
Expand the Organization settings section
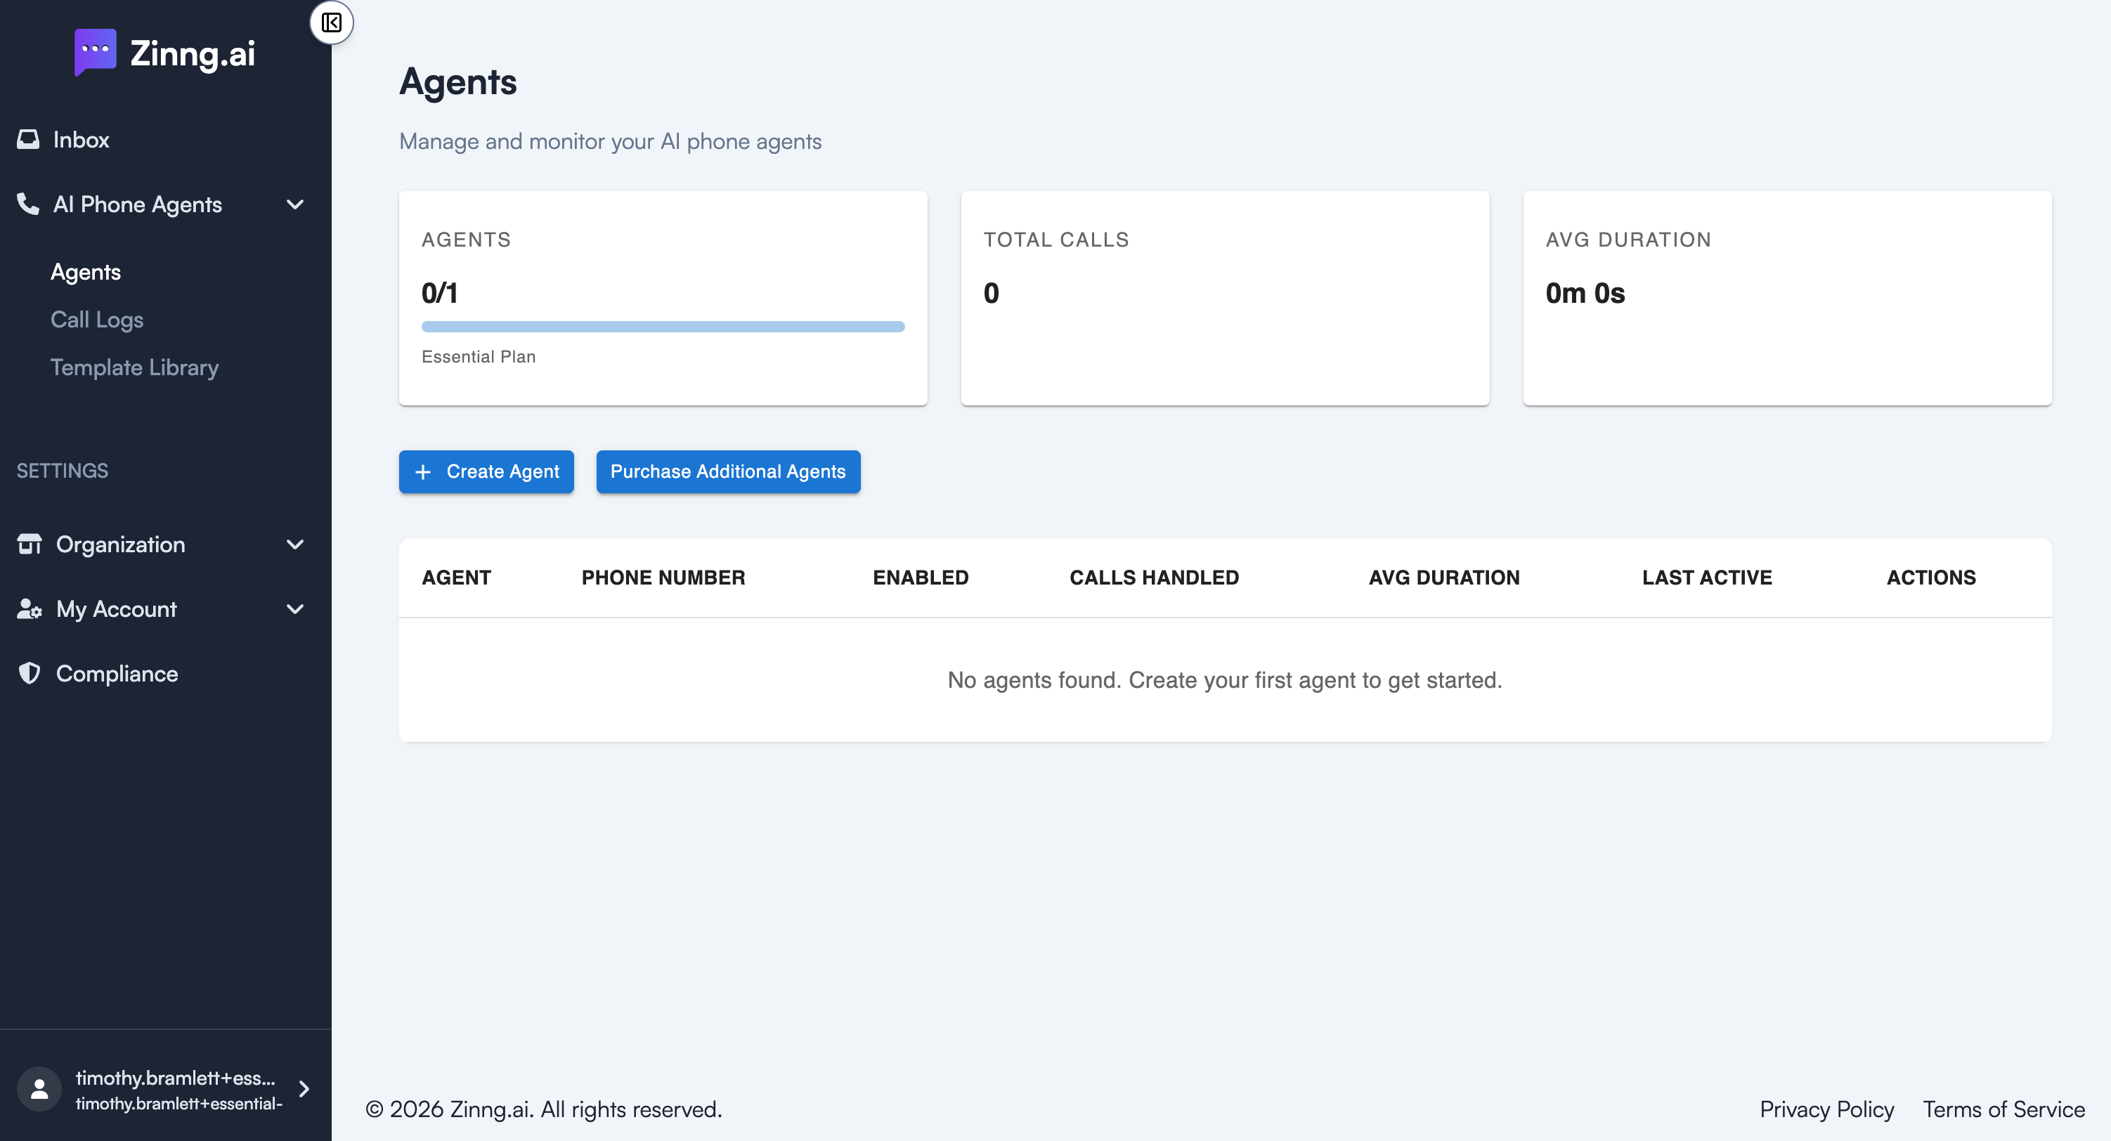click(295, 544)
